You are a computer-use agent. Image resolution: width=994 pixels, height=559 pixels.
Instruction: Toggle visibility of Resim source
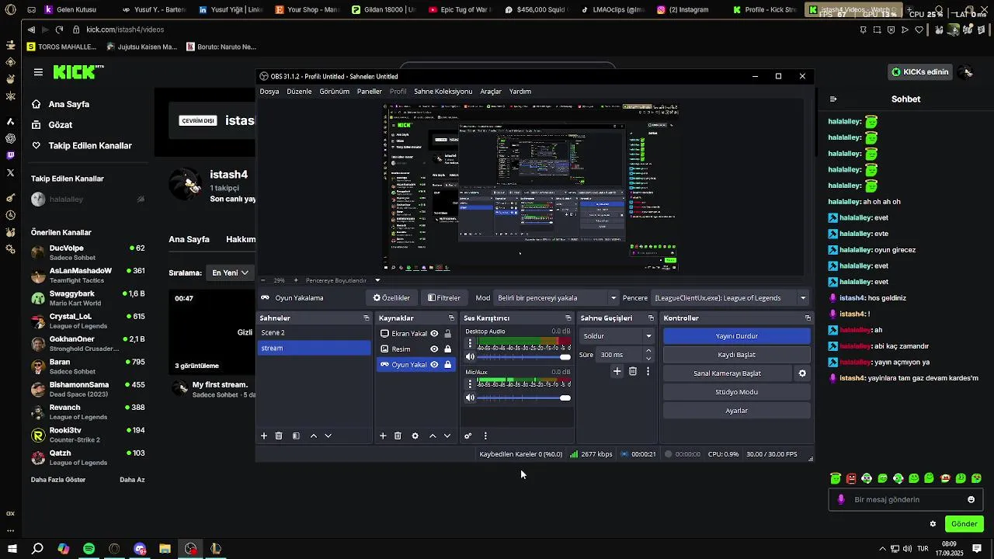click(434, 349)
